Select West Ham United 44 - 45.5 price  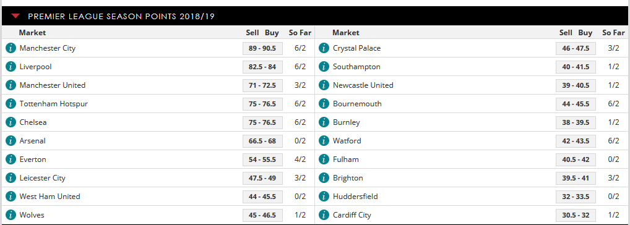[262, 197]
